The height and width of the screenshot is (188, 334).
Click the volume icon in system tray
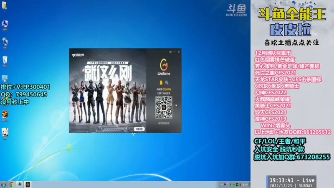(247, 185)
